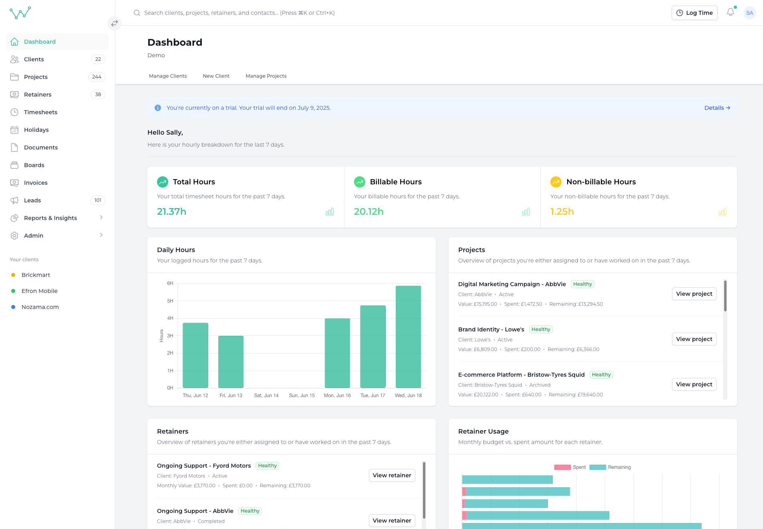Open Invoices via its sidebar icon
Viewport: 763px width, 529px height.
[14, 182]
